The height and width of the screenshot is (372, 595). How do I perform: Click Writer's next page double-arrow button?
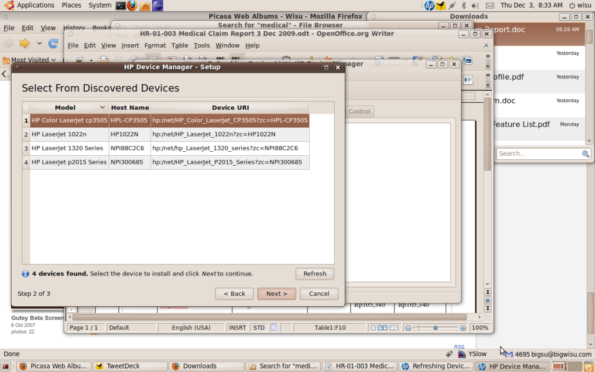coord(488,309)
